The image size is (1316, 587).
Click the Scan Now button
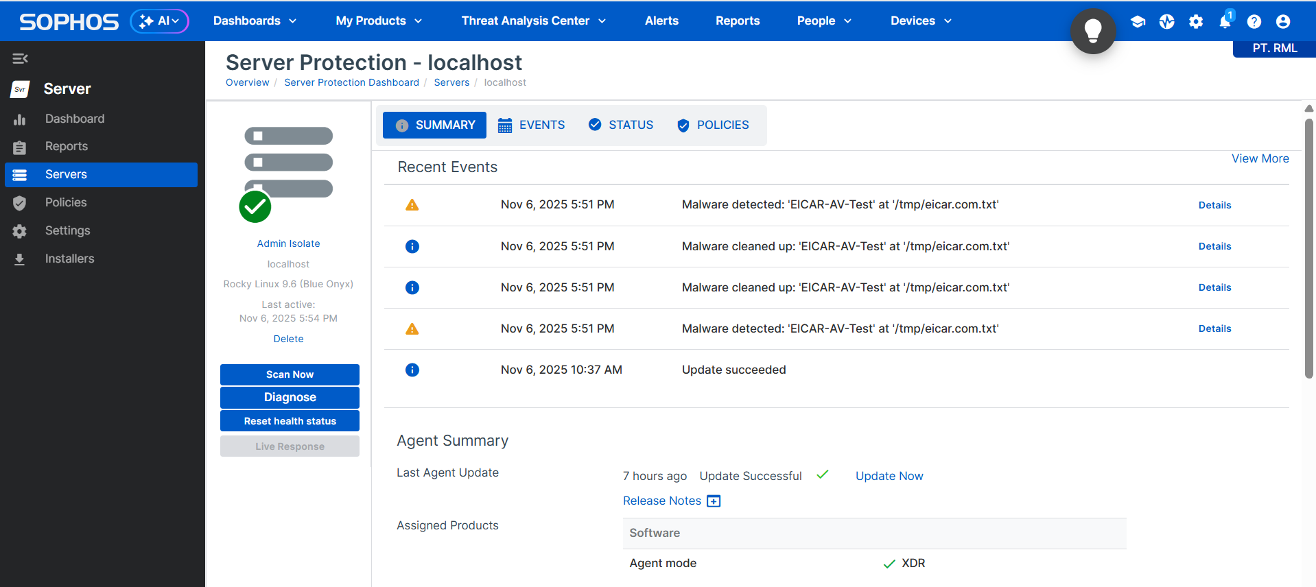tap(290, 374)
